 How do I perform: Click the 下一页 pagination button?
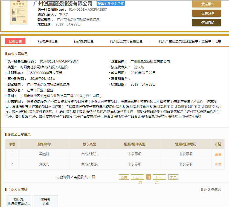click(159, 177)
